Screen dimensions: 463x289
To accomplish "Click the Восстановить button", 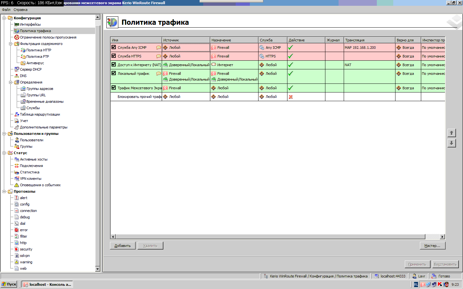I will coord(445,264).
